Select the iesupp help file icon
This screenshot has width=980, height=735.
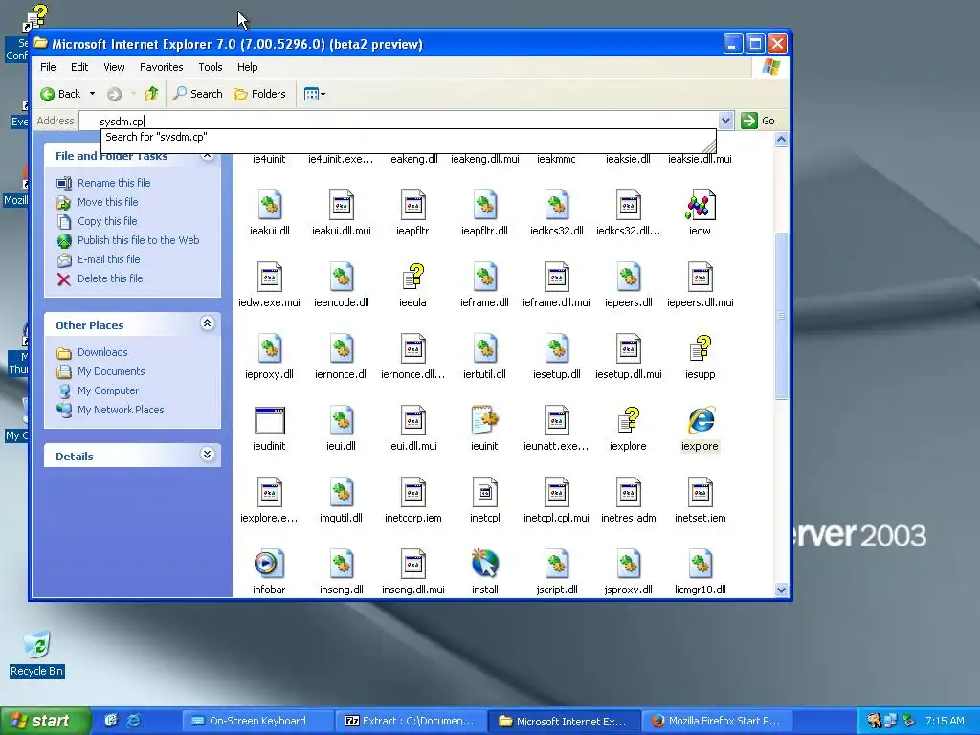click(x=700, y=348)
